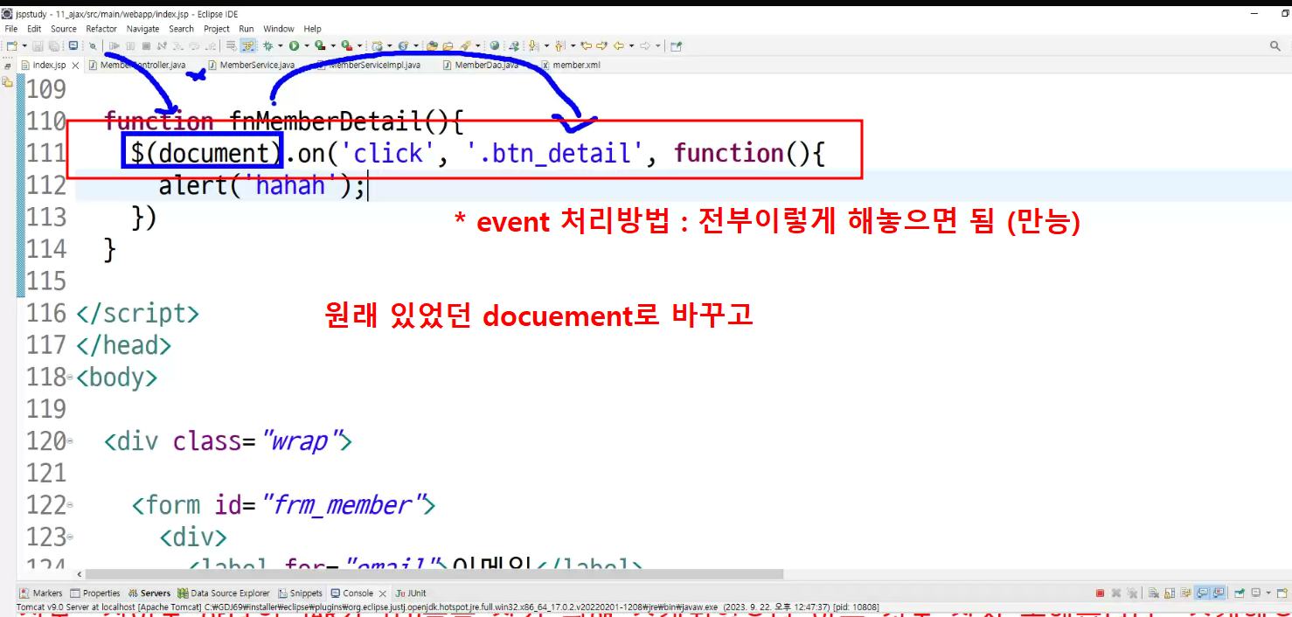Image resolution: width=1292 pixels, height=617 pixels.
Task: Click the Debug bug icon
Action: point(267,45)
